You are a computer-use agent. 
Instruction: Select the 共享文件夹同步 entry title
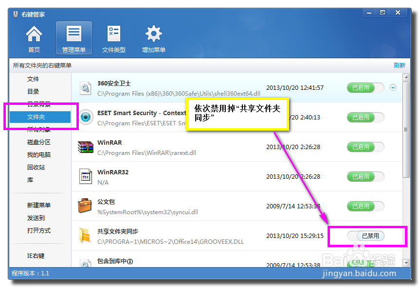point(118,231)
